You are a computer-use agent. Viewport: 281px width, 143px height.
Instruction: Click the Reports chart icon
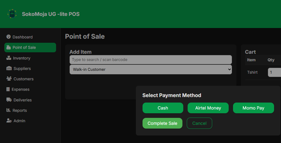pos(8,110)
